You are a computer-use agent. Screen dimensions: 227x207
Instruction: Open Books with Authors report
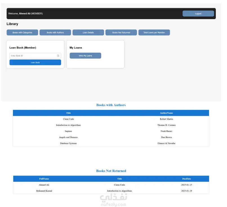55,33
